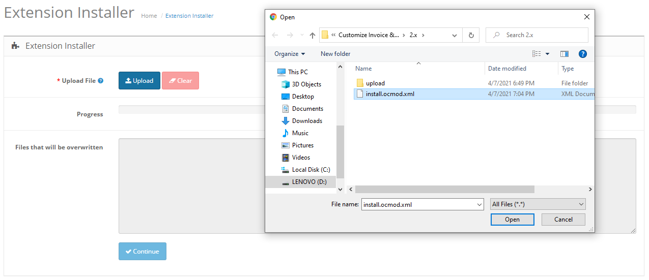Image resolution: width=649 pixels, height=280 pixels.
Task: Click the right scroll arrow of file list
Action: [590, 189]
